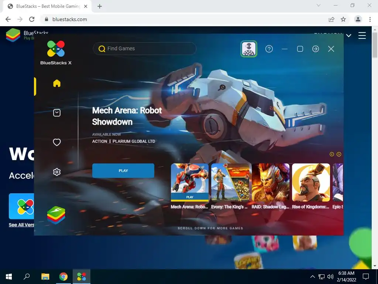Image resolution: width=378 pixels, height=284 pixels.
Task: Bookmark this page with the star
Action: 343,19
